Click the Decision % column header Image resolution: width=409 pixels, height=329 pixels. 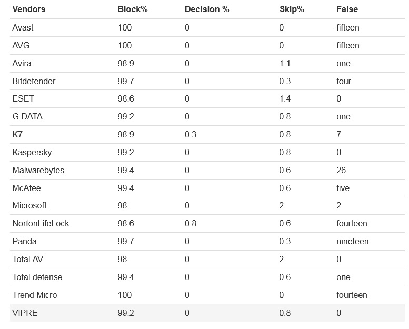click(207, 9)
